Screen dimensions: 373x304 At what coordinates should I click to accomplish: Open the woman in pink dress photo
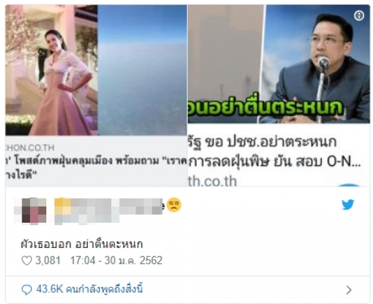[x=51, y=70]
